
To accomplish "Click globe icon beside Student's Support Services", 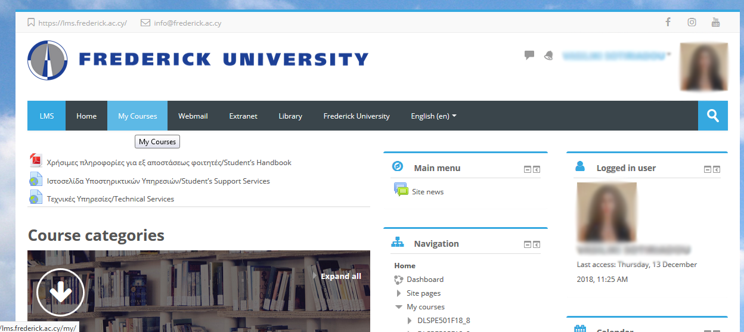I will pyautogui.click(x=36, y=180).
